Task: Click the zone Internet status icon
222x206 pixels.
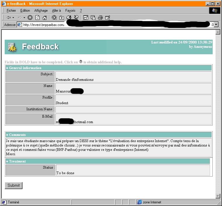Action: coord(139,202)
